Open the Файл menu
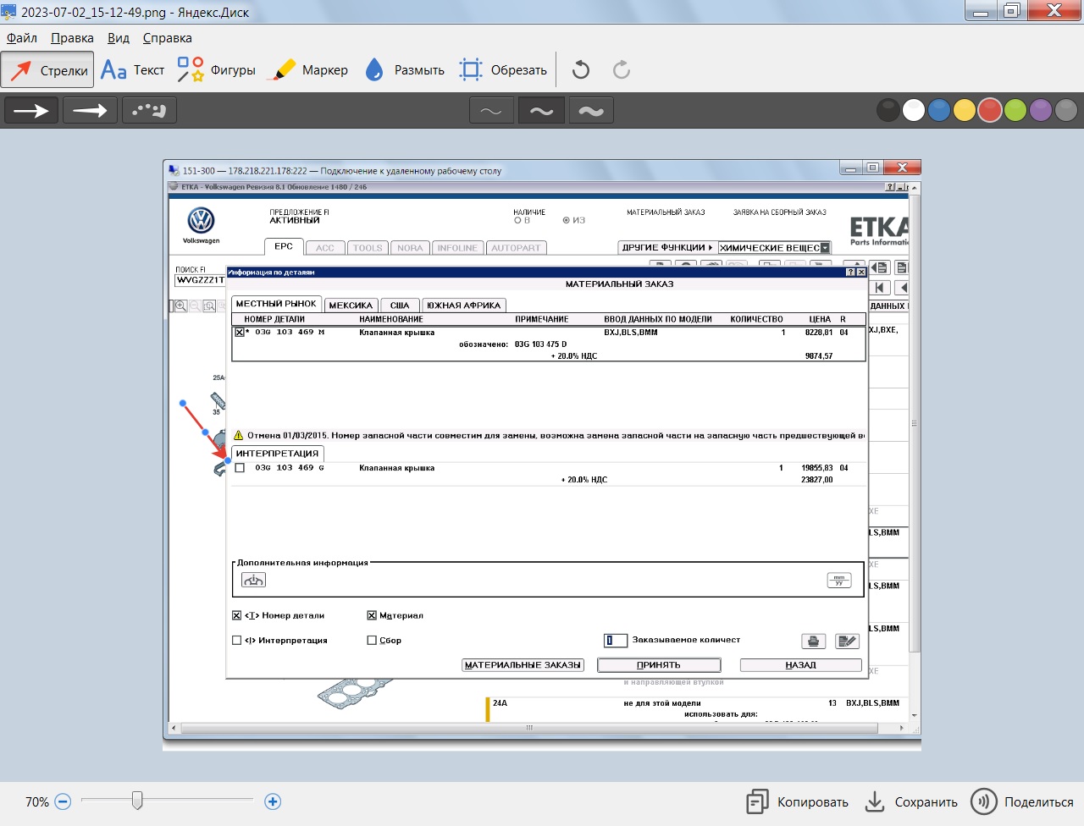This screenshot has width=1084, height=826. tap(22, 38)
